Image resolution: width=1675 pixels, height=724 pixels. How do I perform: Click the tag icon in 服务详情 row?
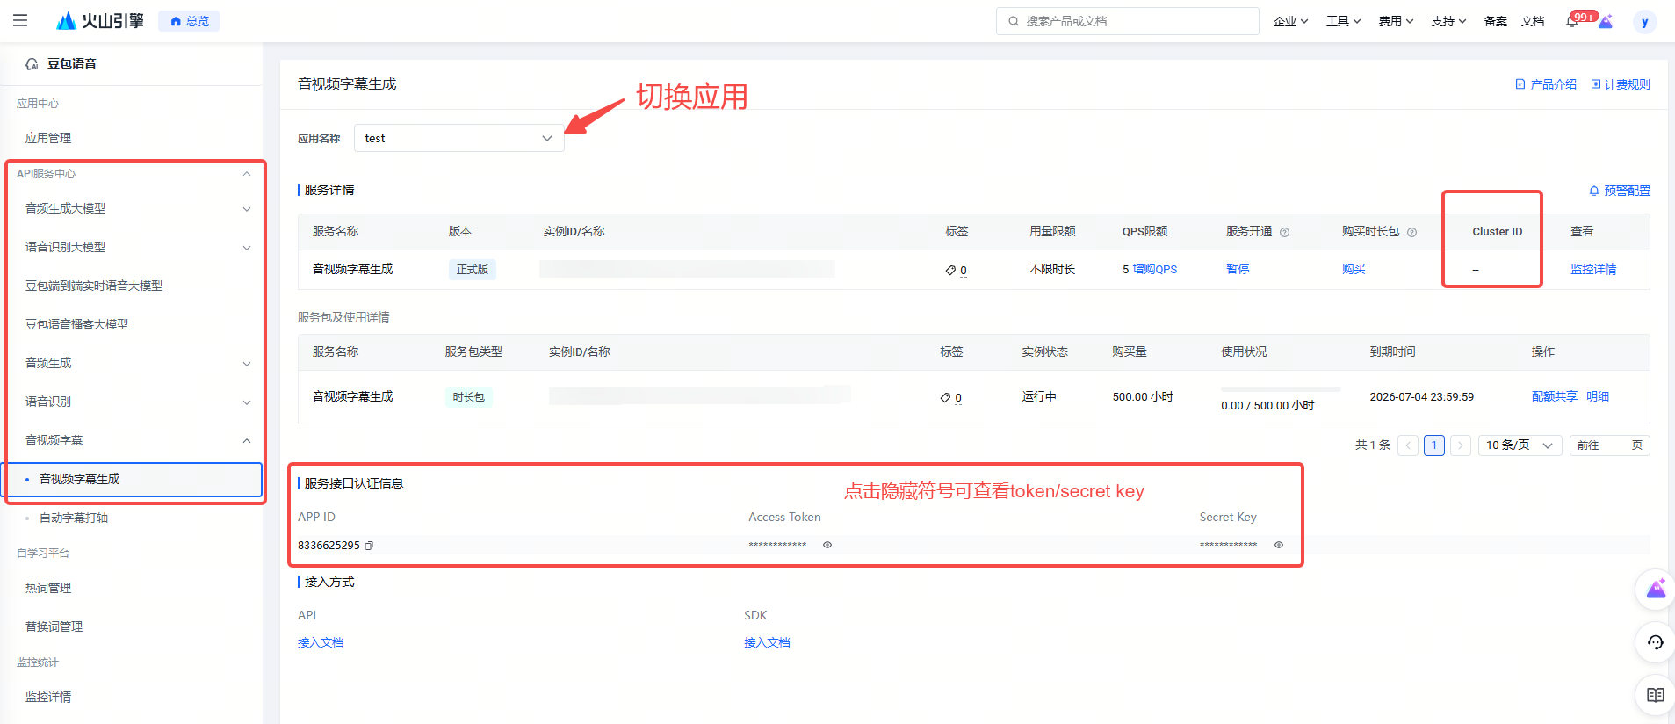point(950,270)
